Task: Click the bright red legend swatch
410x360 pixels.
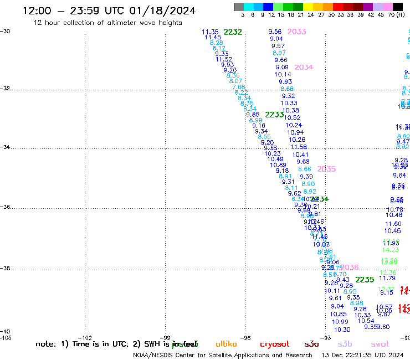Action: 338,7
